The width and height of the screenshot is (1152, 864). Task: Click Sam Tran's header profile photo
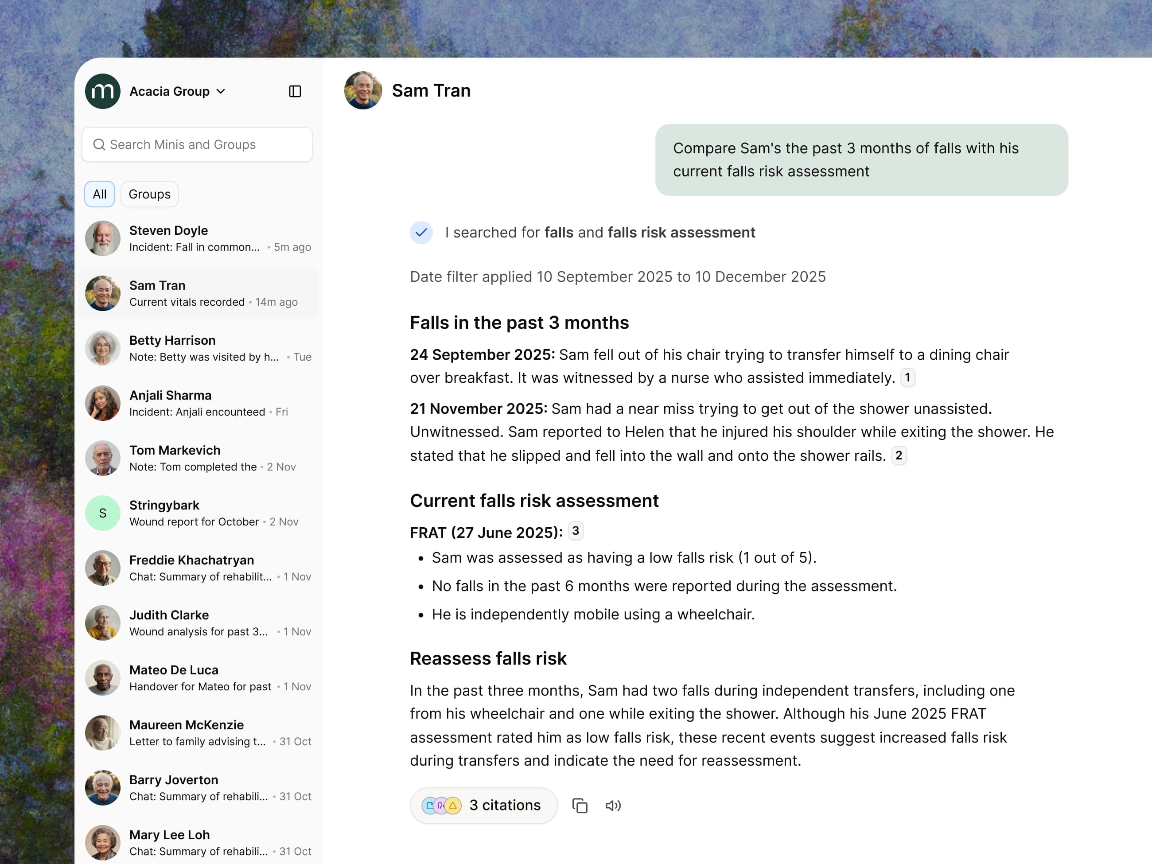[x=363, y=91]
